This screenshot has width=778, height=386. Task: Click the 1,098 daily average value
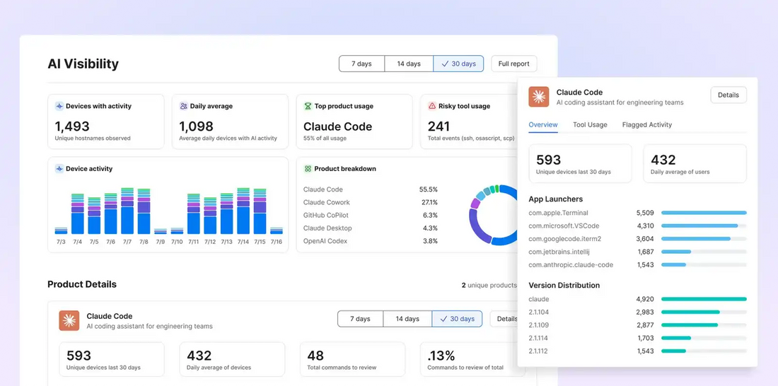[x=196, y=127]
